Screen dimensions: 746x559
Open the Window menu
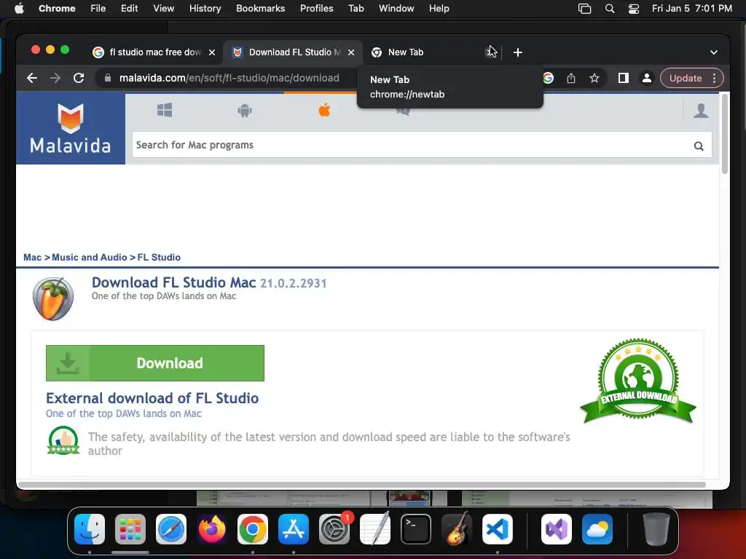click(396, 9)
